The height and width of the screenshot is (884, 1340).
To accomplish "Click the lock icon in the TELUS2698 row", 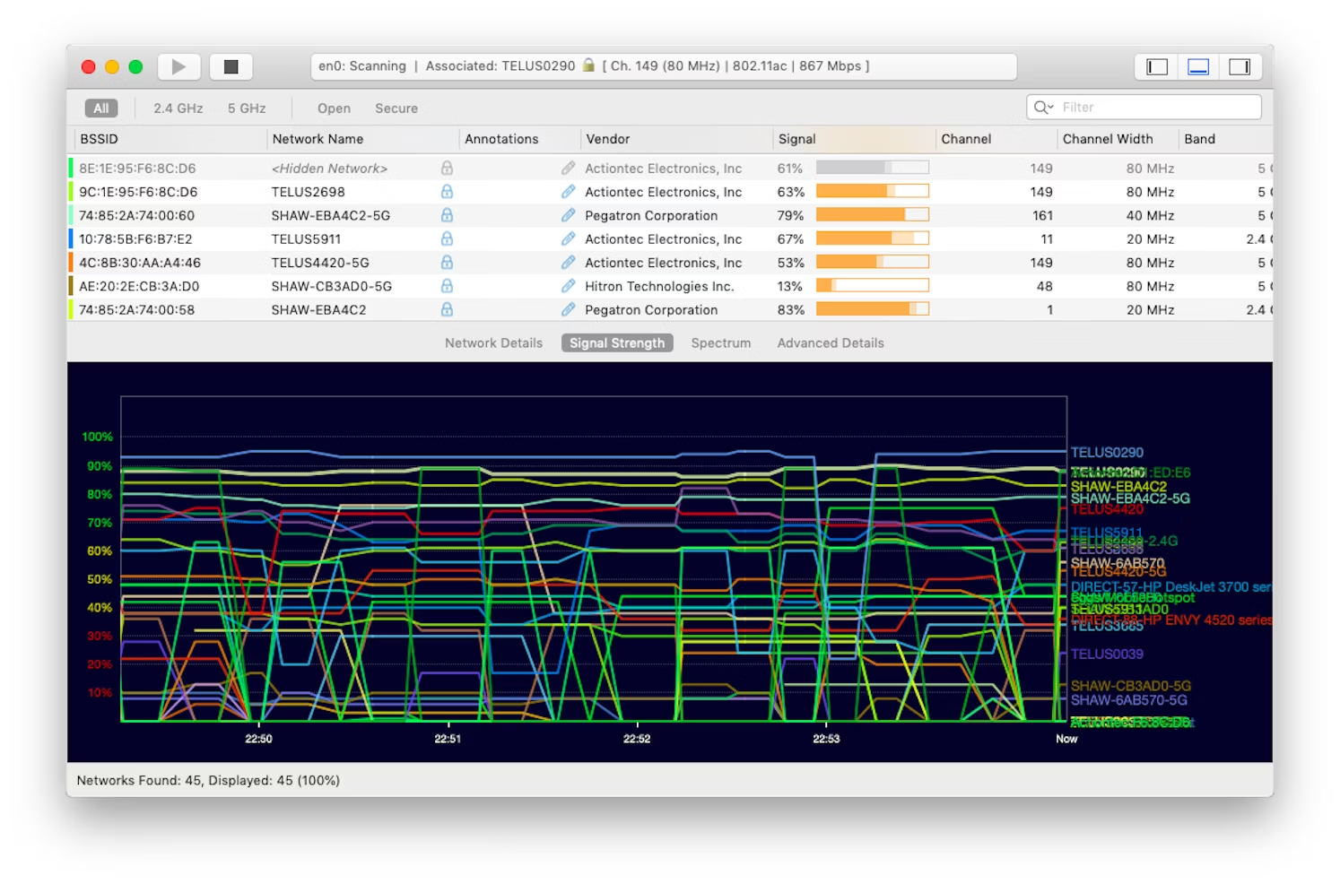I will (x=447, y=191).
